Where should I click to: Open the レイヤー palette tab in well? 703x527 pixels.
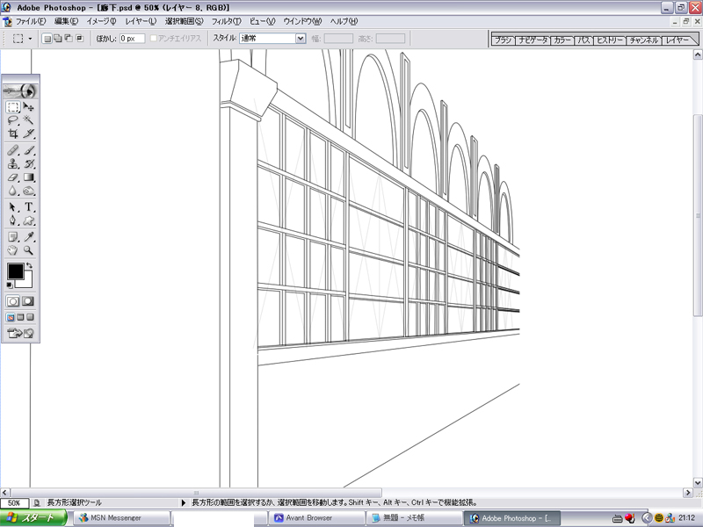pyautogui.click(x=678, y=40)
